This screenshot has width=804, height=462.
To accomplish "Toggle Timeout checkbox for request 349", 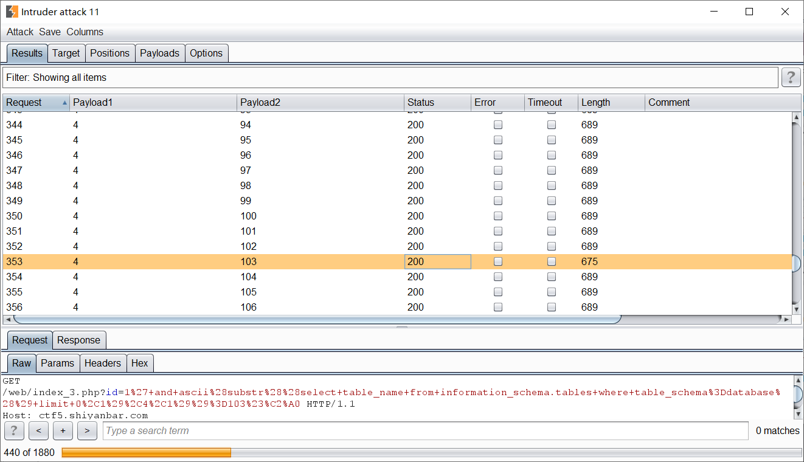I will (552, 201).
